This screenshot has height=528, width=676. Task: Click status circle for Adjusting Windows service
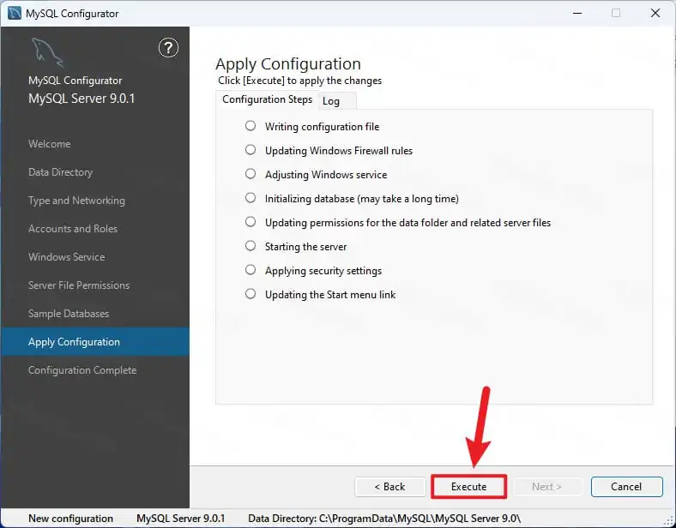point(250,173)
